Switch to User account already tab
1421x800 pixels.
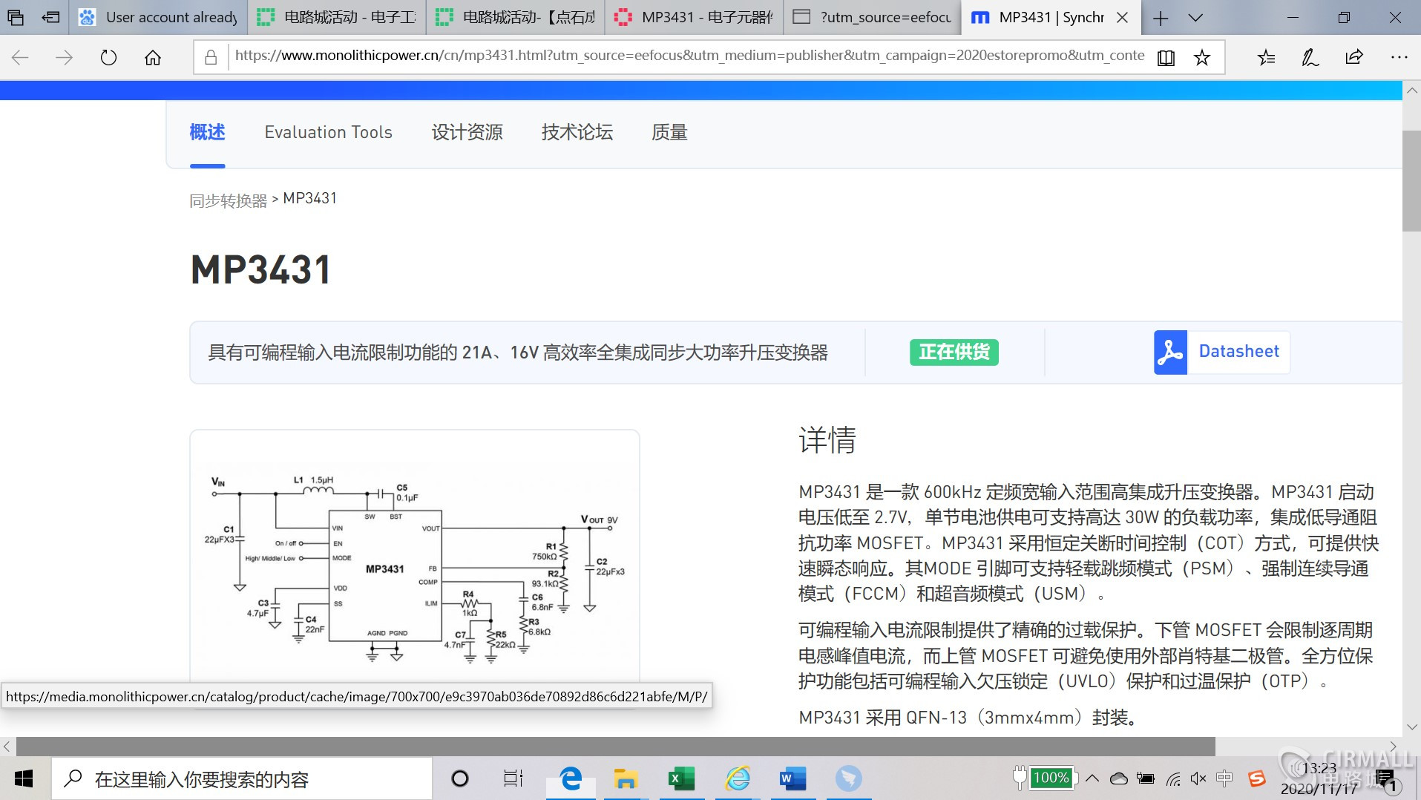[x=158, y=17]
